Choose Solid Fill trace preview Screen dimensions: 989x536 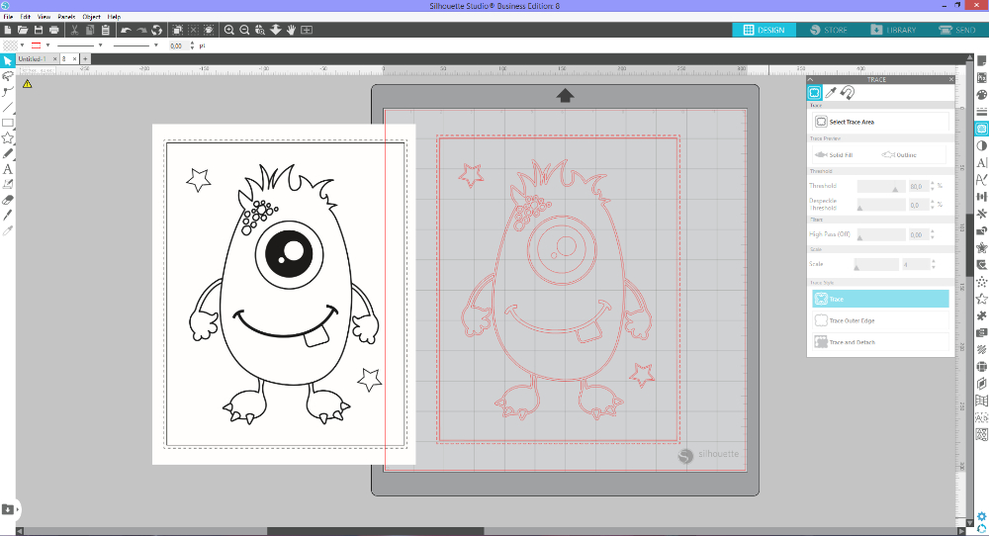(x=834, y=154)
